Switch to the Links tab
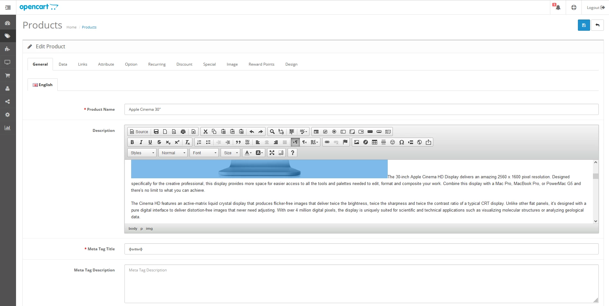 [x=83, y=64]
